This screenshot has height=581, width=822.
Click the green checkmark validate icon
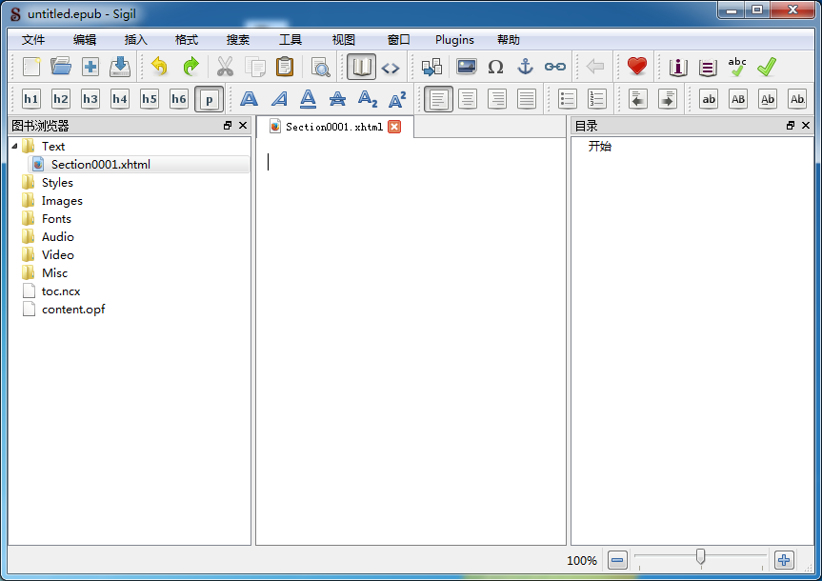click(x=767, y=67)
